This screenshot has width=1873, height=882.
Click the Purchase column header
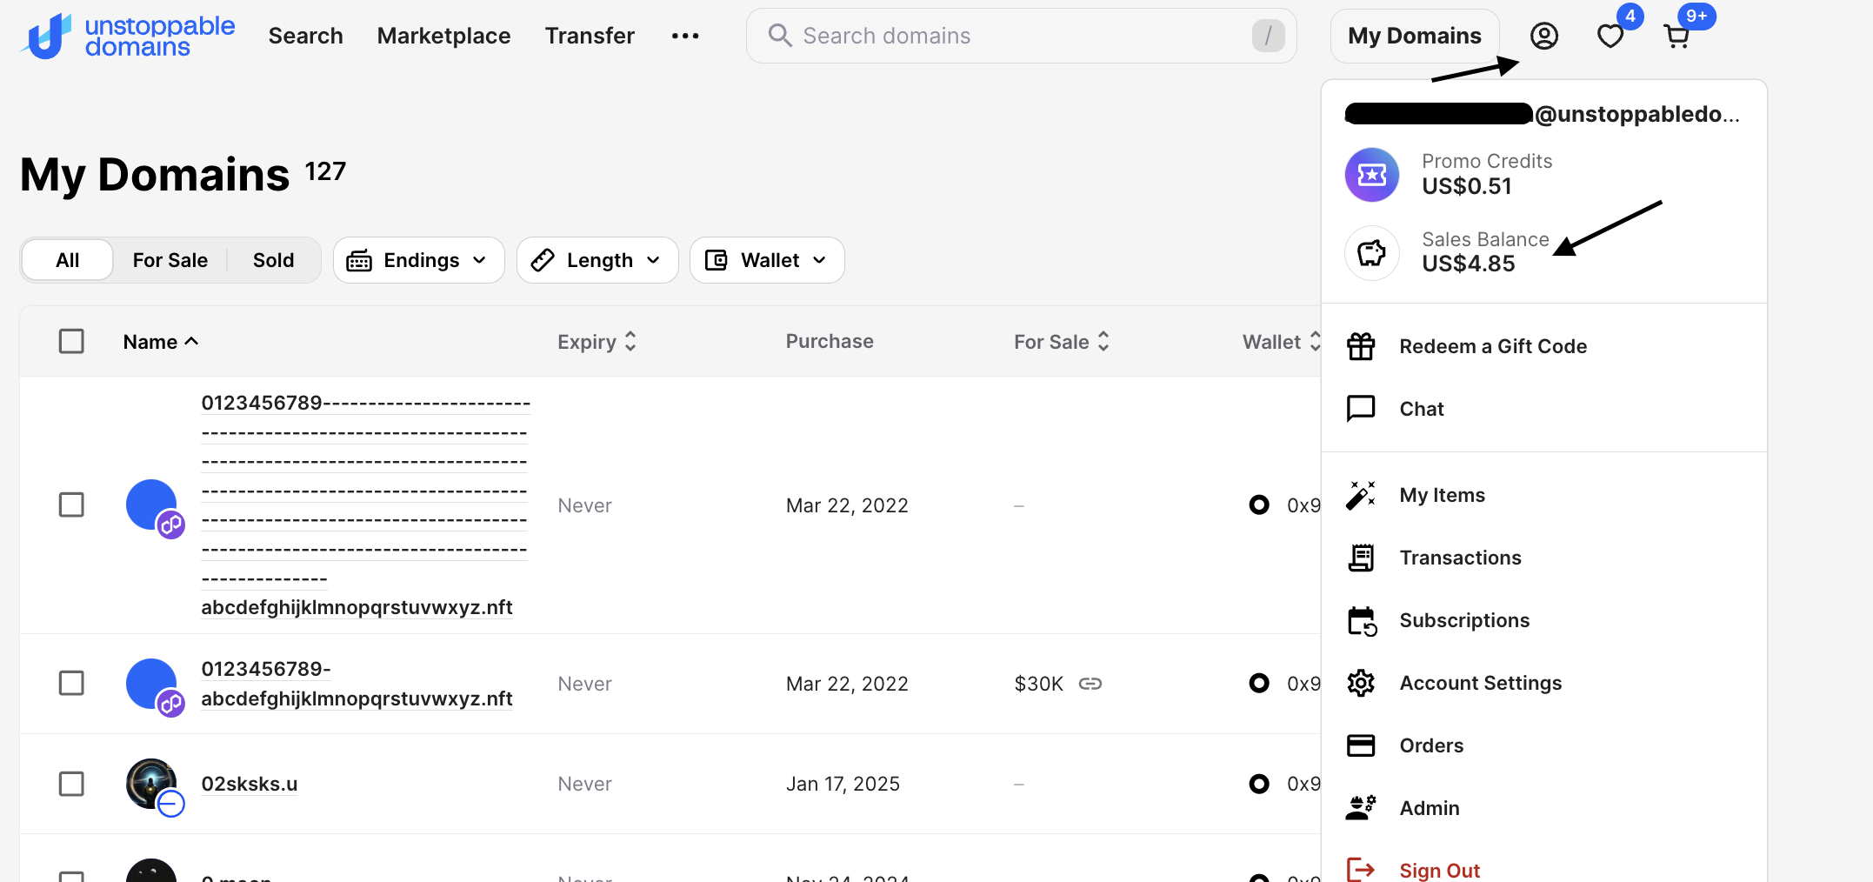click(x=830, y=341)
